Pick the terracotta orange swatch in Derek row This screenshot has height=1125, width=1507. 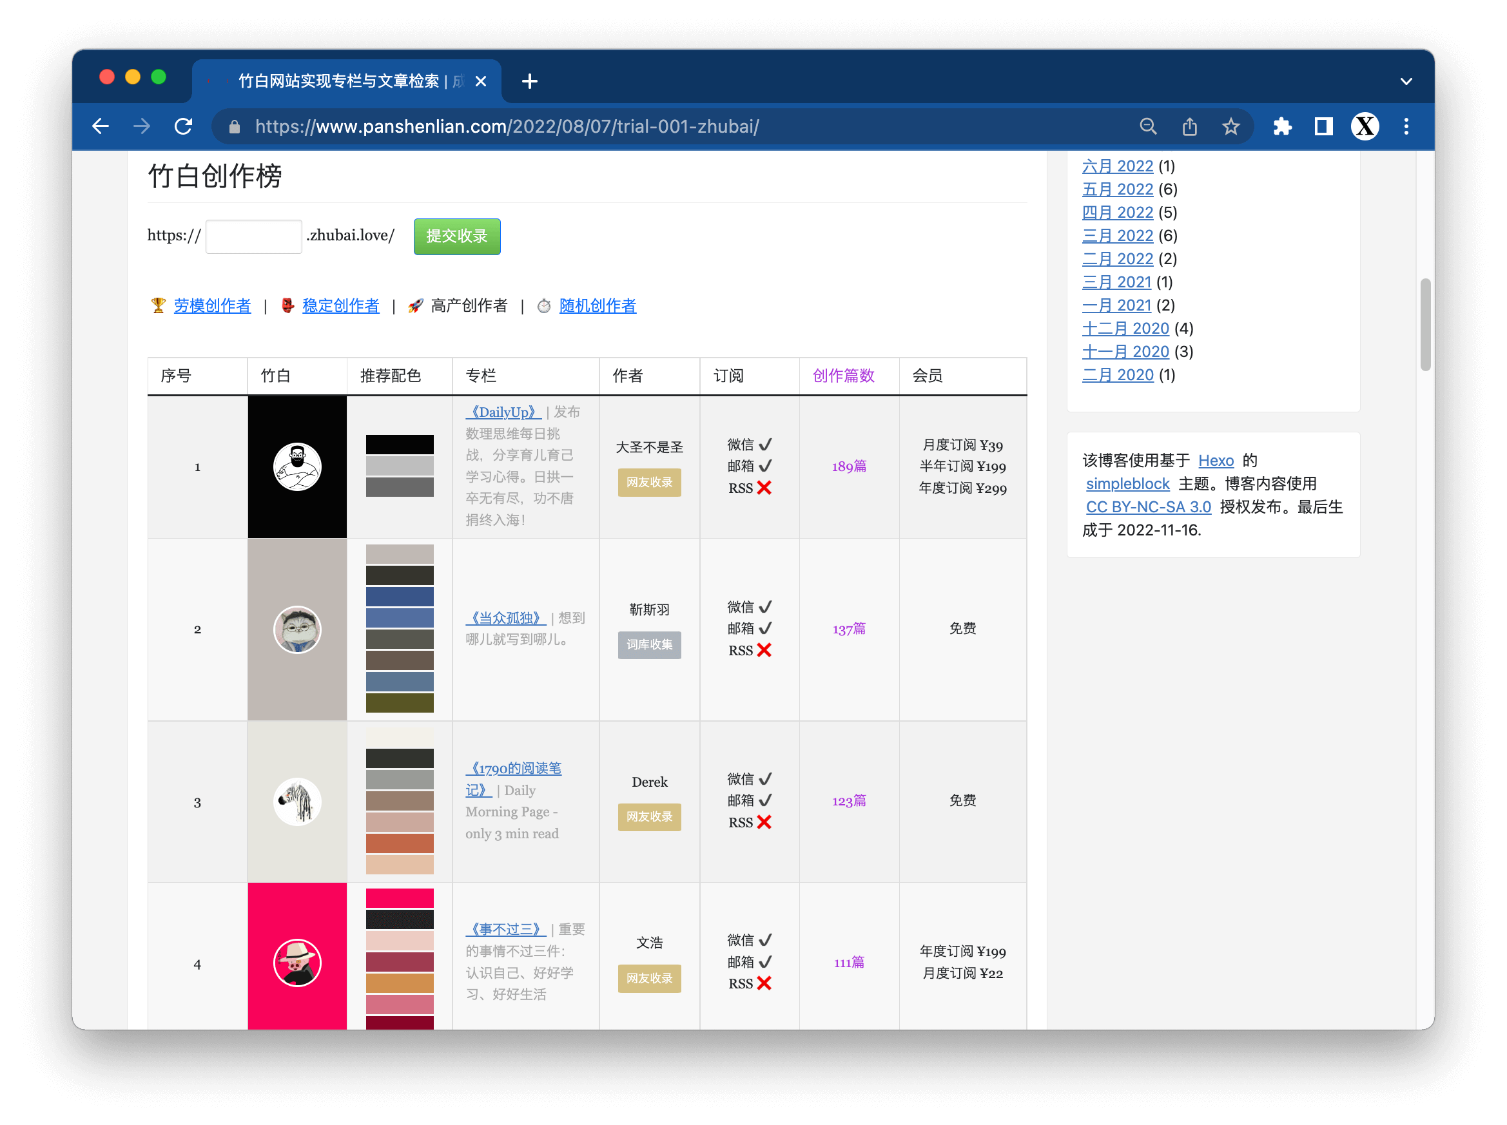click(400, 843)
